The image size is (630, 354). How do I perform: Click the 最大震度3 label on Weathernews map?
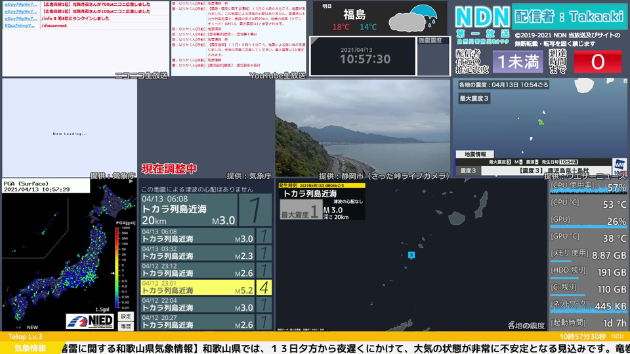pyautogui.click(x=474, y=98)
